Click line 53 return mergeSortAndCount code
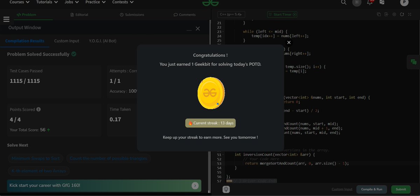The height and width of the screenshot is (196, 420). pos(297,163)
